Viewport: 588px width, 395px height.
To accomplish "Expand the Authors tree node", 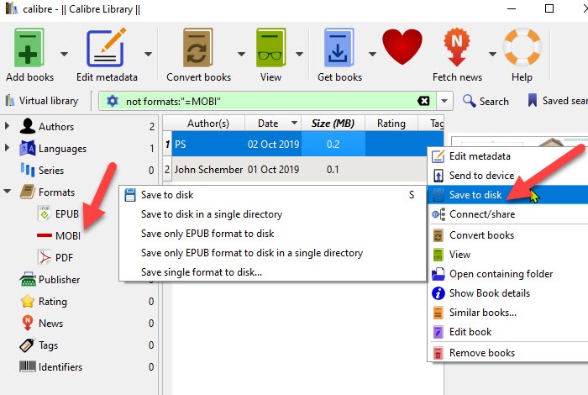I will (7, 126).
